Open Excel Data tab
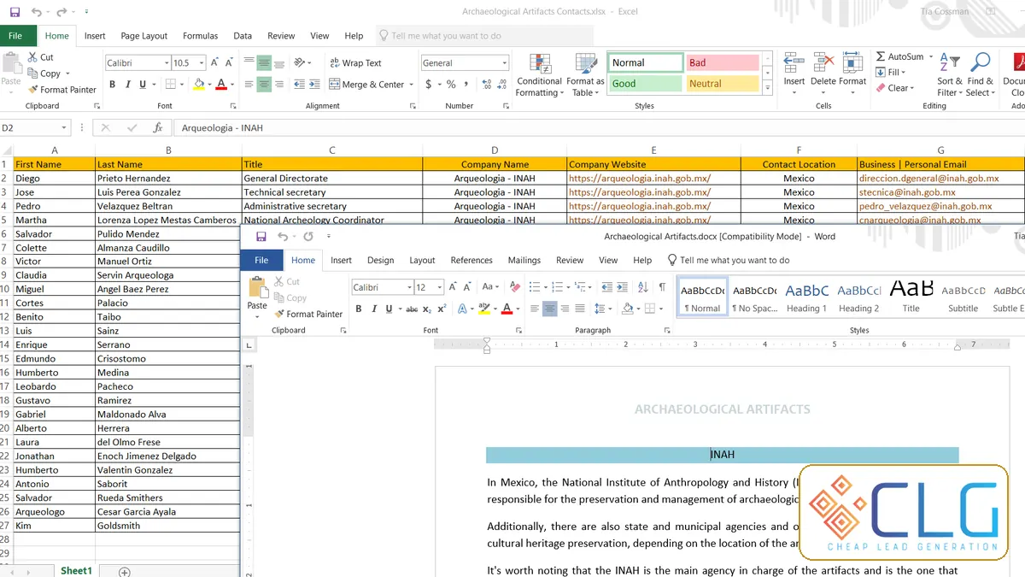 243,36
